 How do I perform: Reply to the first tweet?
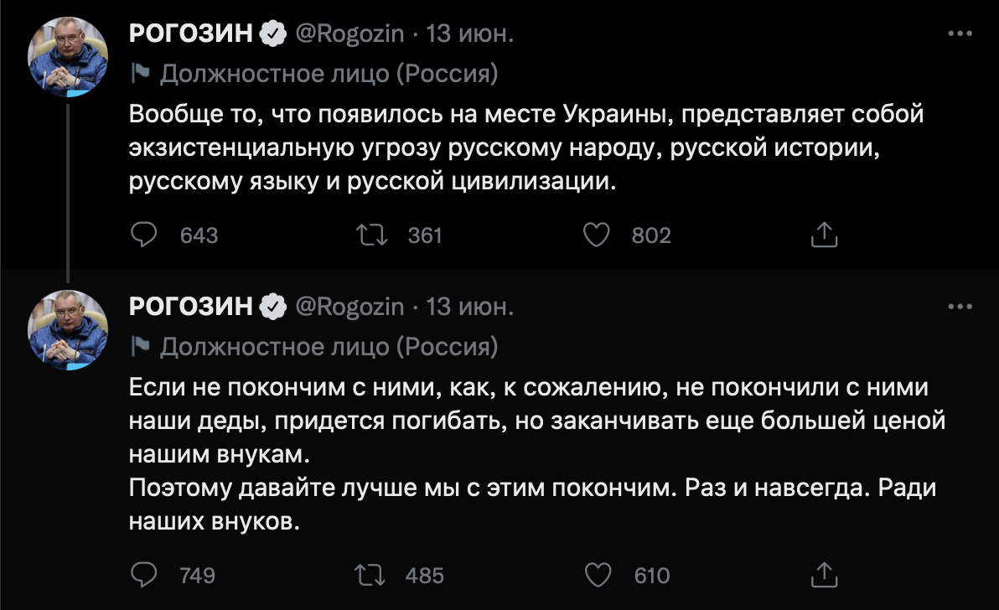tap(146, 235)
